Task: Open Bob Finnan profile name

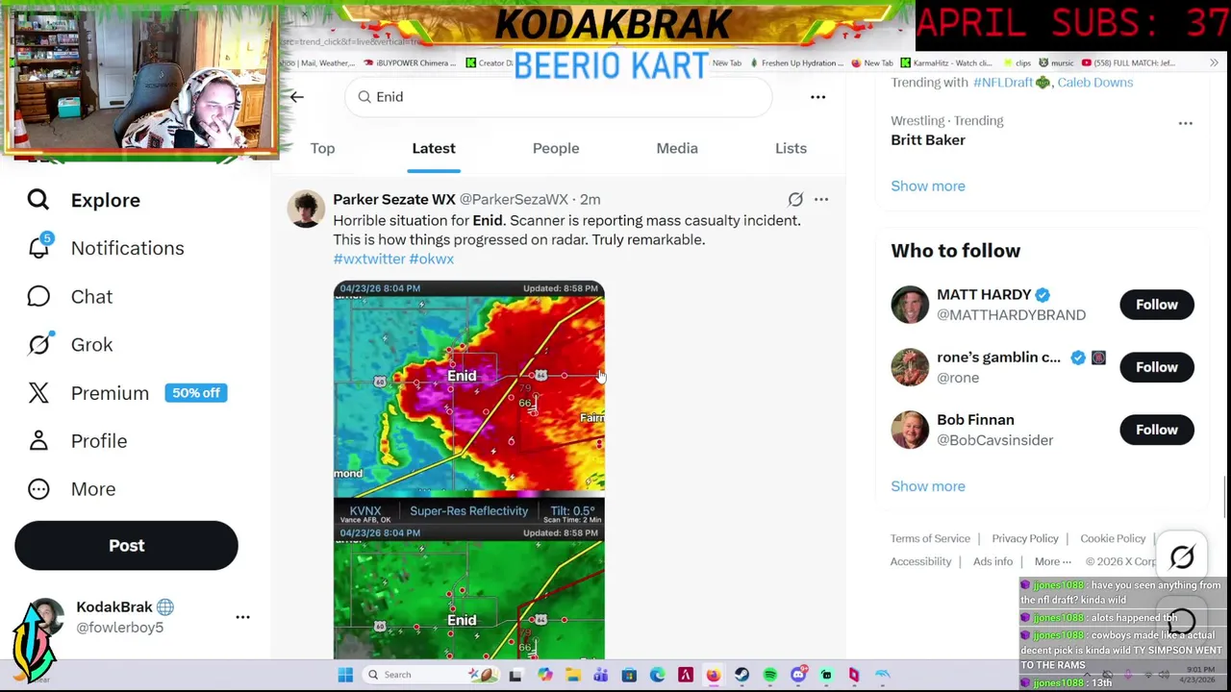Action: 975,419
